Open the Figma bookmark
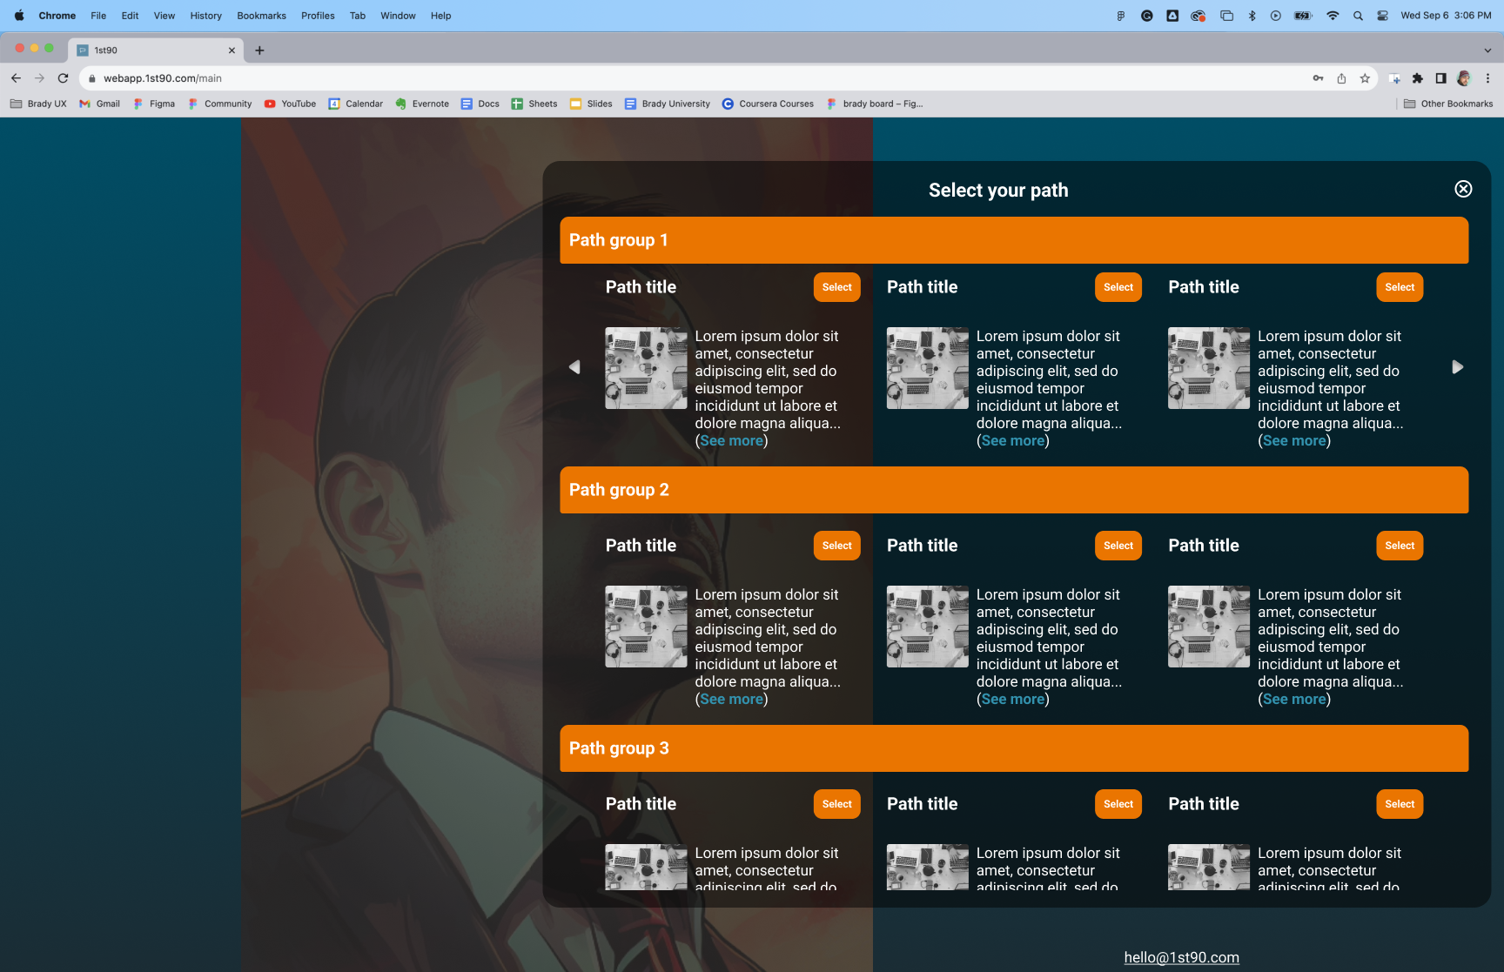 [x=154, y=104]
